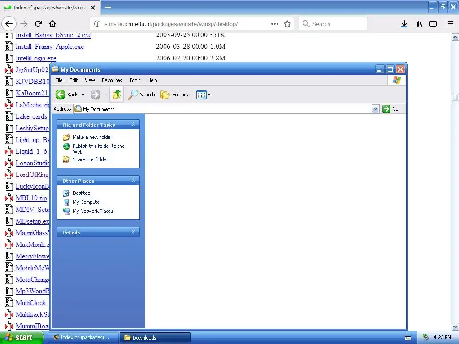Expand the Details panel

click(133, 232)
